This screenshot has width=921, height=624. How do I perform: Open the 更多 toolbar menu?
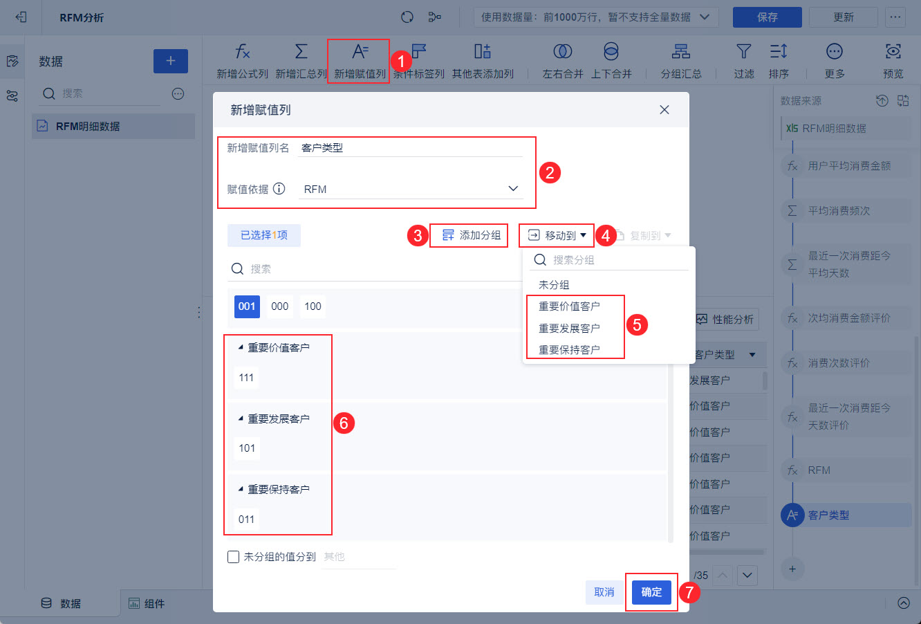click(835, 61)
